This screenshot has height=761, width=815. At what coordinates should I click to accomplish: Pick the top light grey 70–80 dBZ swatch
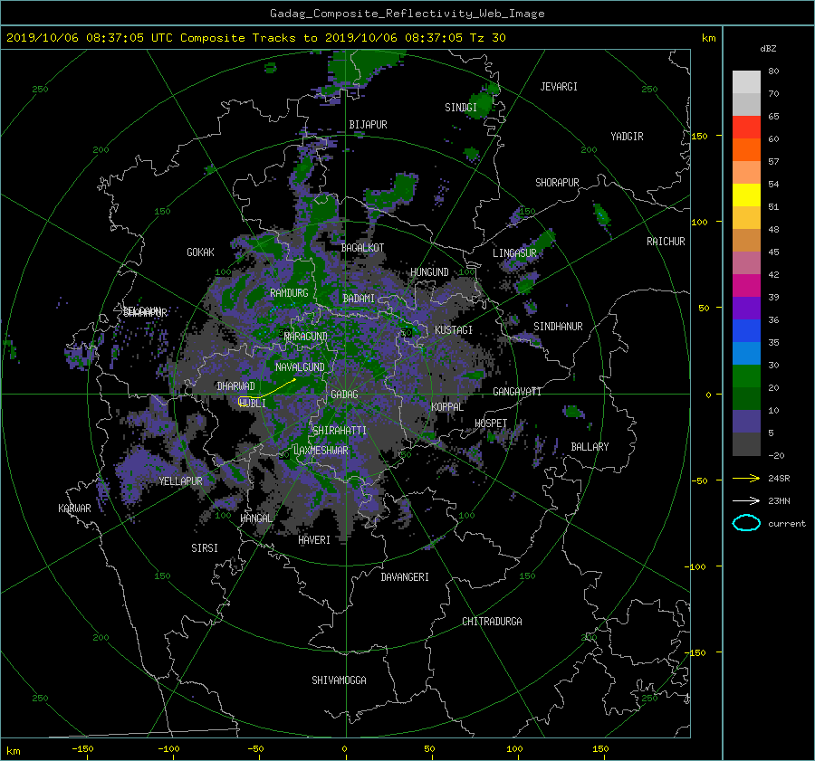746,82
